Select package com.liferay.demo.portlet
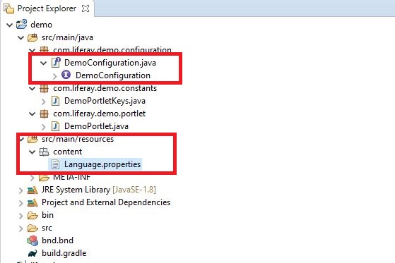 point(99,114)
